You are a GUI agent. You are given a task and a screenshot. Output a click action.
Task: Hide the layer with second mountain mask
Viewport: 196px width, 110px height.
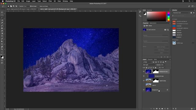click(144, 81)
